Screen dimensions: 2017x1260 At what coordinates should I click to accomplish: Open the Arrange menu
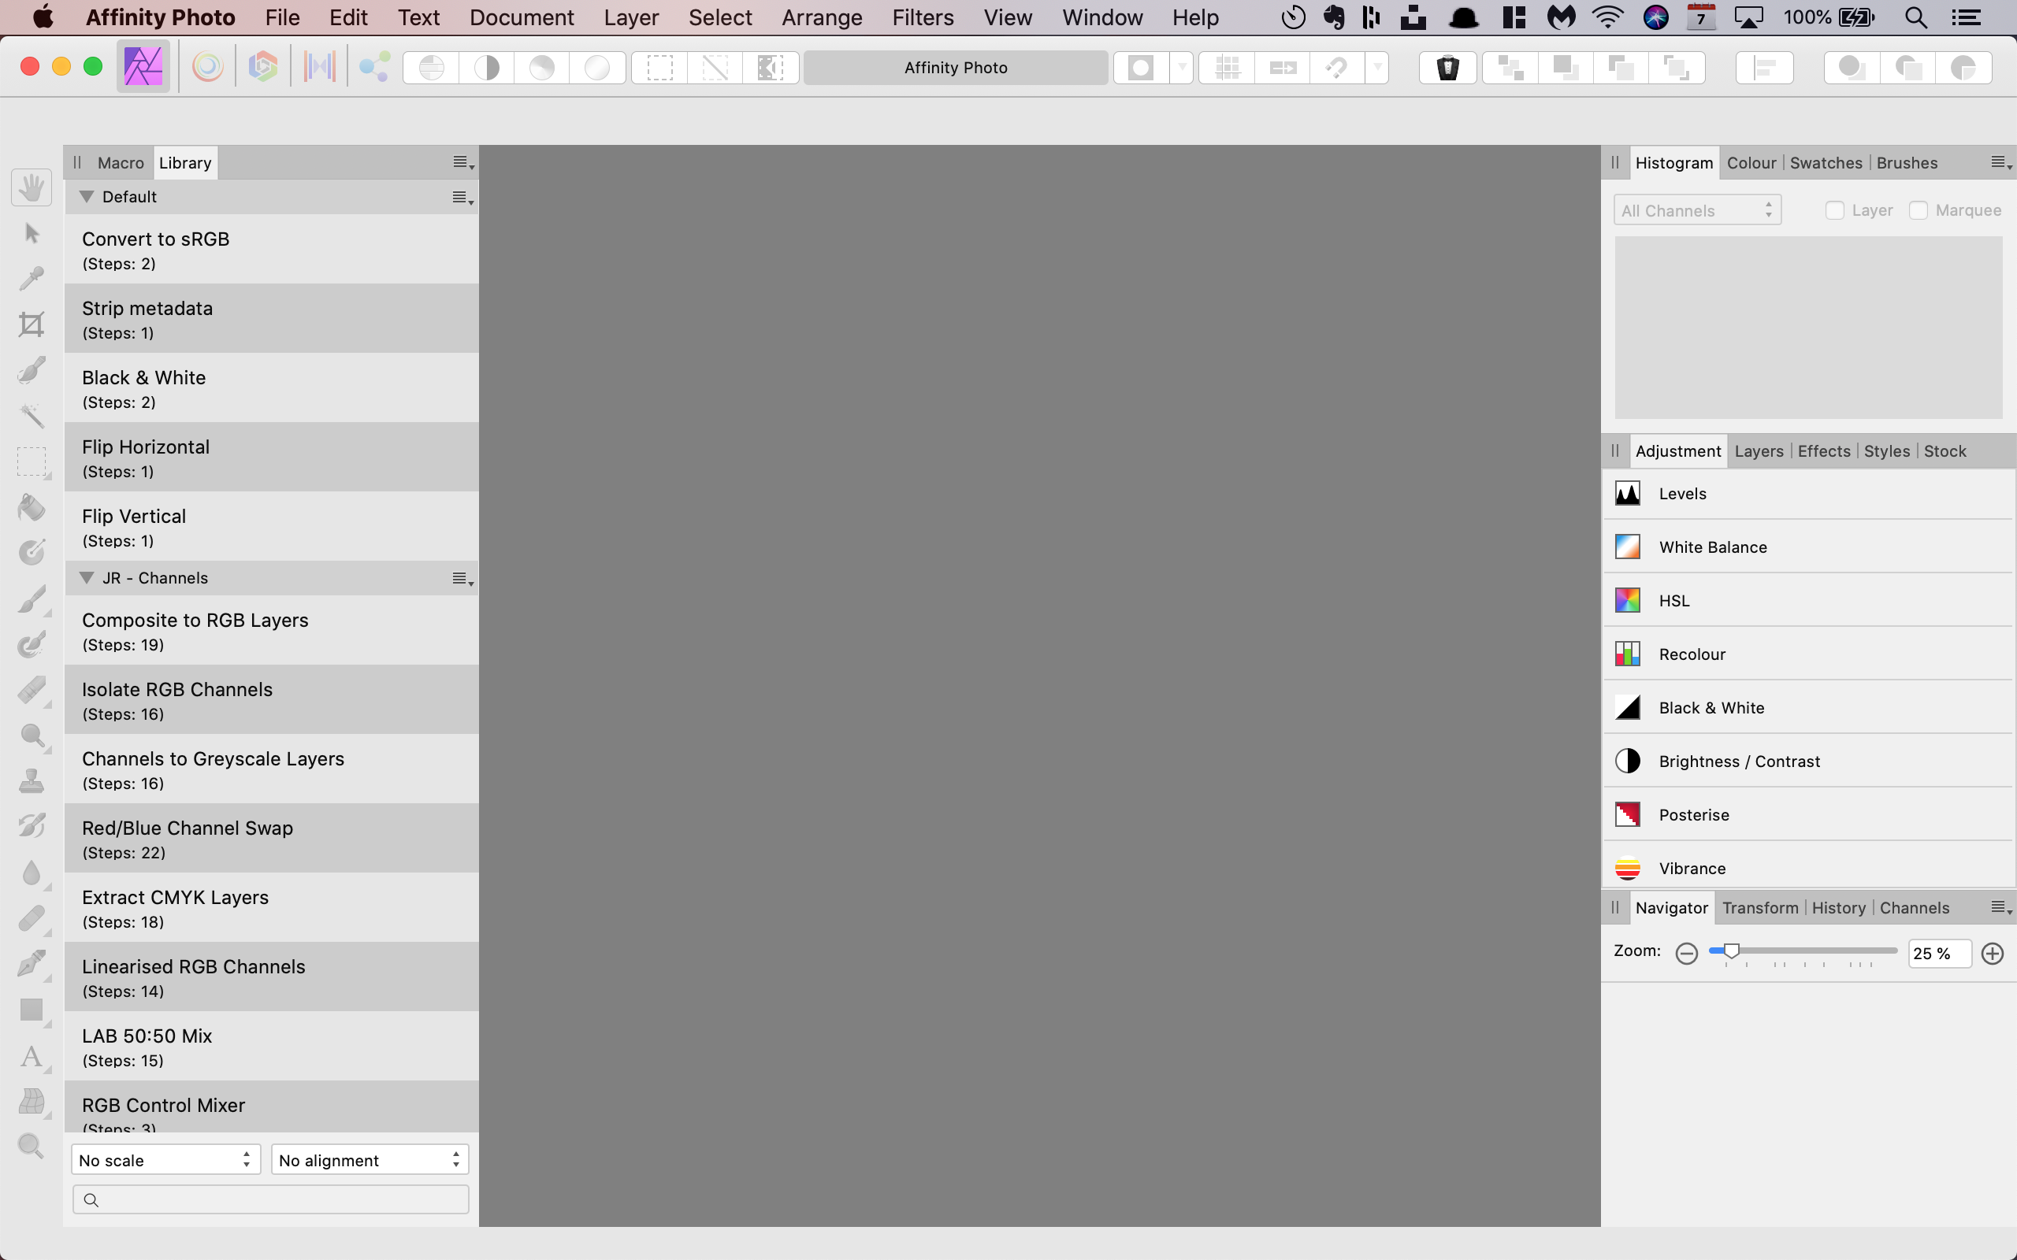click(822, 17)
